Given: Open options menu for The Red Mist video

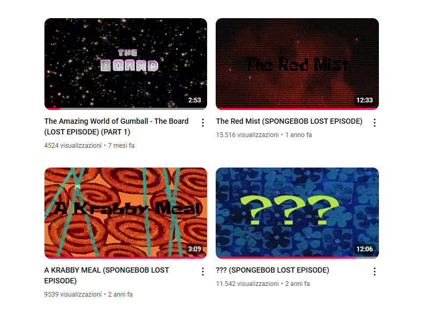Looking at the screenshot, I should pos(374,123).
